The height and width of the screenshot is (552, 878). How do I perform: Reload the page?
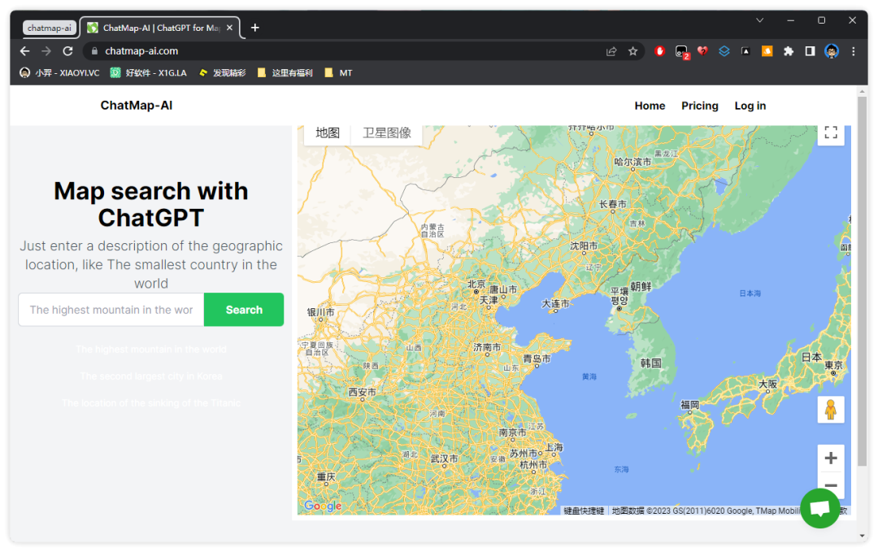67,51
